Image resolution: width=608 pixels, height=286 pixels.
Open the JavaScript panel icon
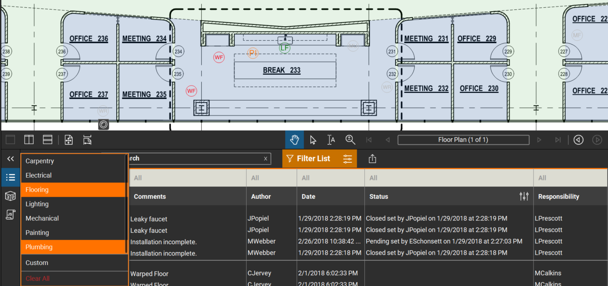[10, 215]
